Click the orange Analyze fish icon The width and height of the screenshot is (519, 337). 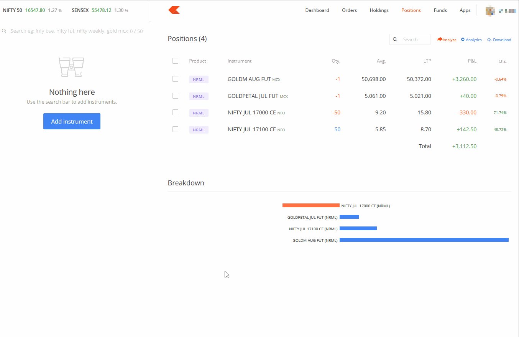[439, 39]
